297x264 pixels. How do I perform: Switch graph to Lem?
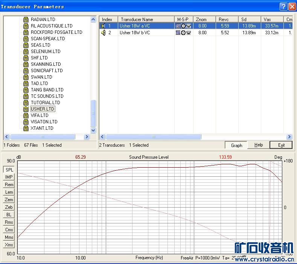click(9, 192)
